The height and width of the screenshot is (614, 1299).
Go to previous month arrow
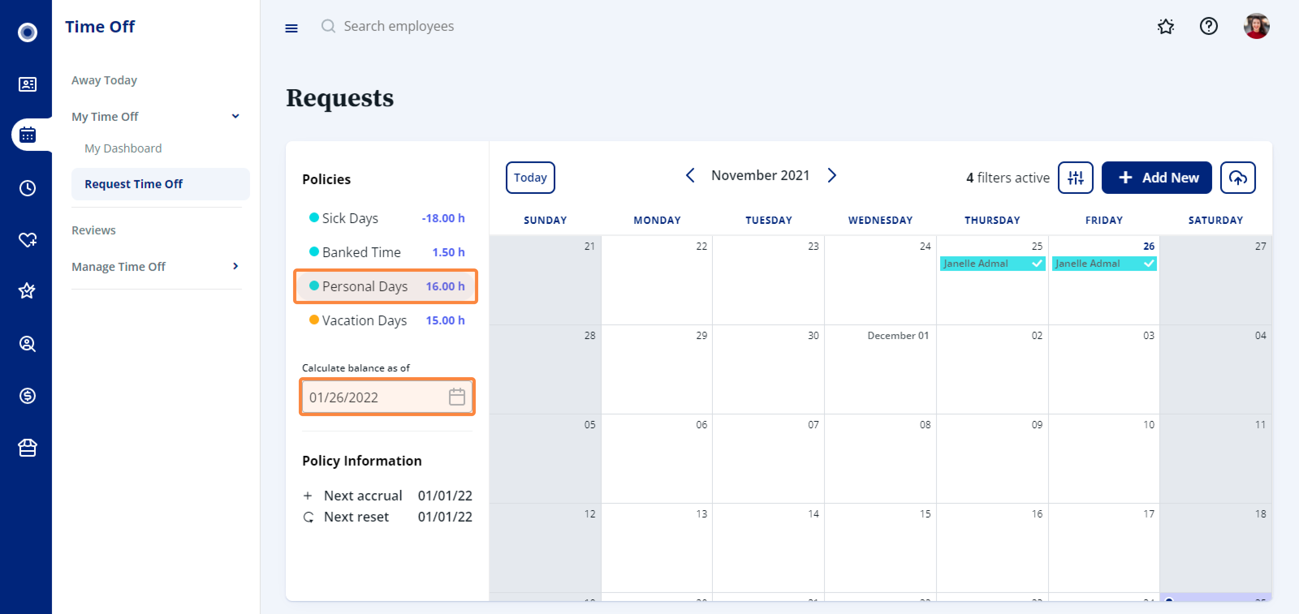point(690,175)
